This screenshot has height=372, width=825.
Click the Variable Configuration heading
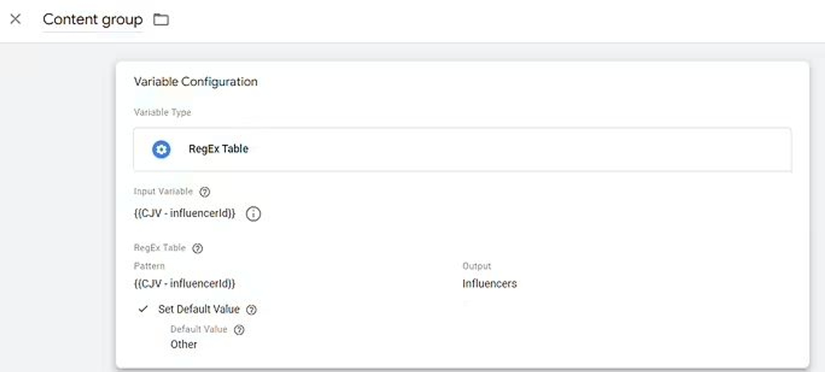196,82
